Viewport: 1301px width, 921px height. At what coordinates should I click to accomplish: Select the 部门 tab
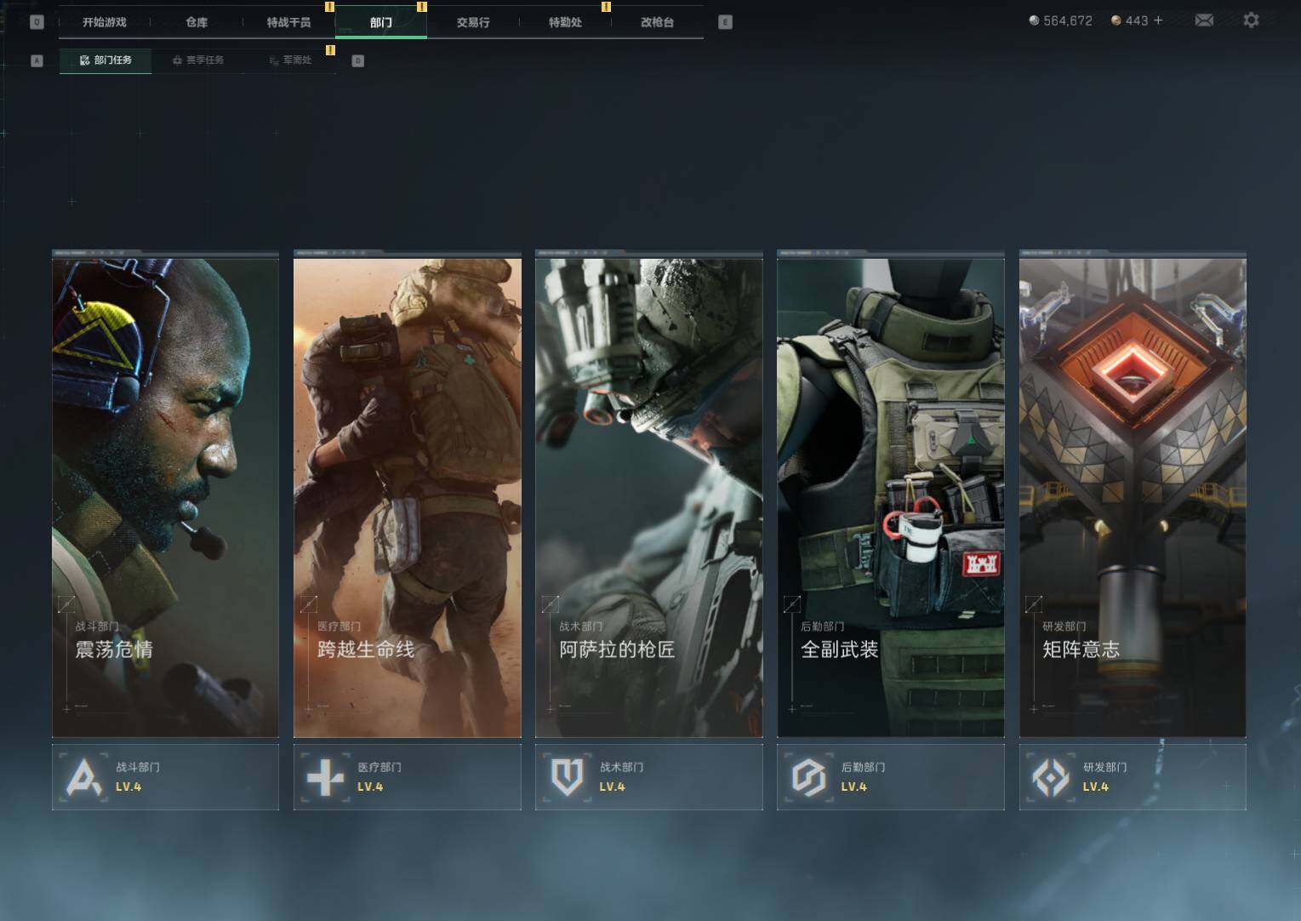tap(381, 23)
